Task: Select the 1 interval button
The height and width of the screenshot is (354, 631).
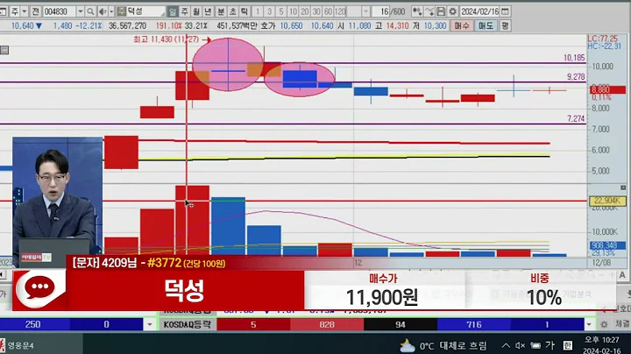Action: [258, 11]
